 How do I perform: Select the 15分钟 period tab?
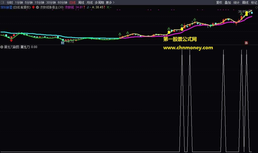39,3
